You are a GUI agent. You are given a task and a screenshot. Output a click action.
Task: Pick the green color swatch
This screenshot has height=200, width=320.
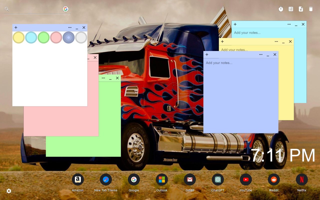(43, 37)
